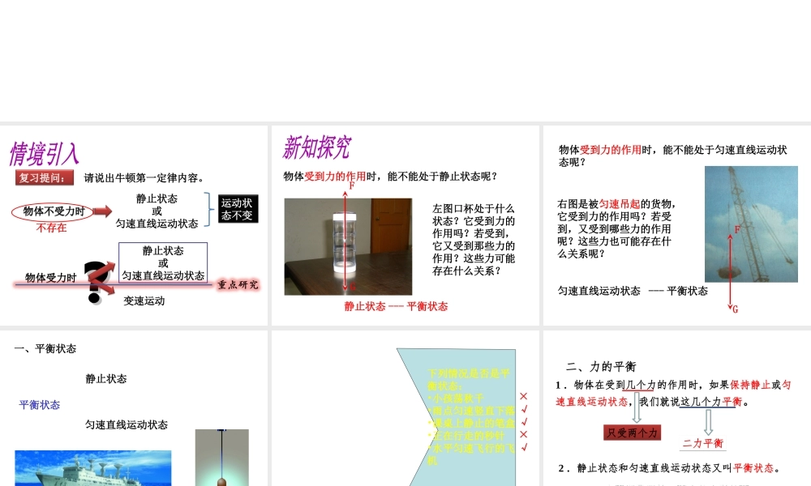The image size is (811, 486).
Task: Click the oval labeled 物体不受力时
Action: point(53,211)
